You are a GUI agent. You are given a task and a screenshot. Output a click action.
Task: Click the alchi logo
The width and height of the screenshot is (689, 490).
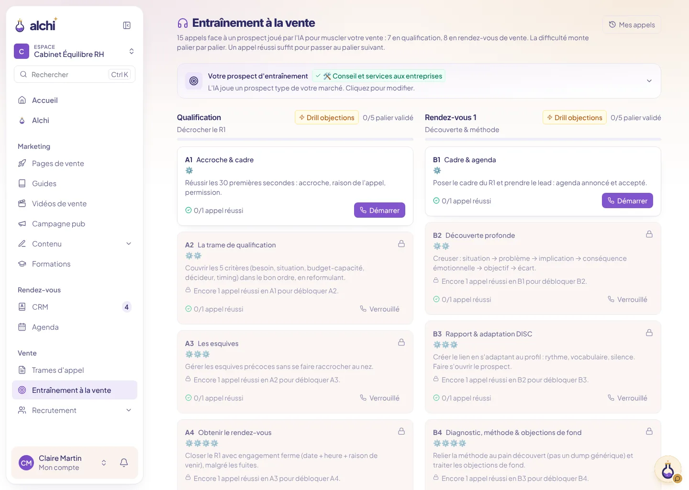point(36,25)
